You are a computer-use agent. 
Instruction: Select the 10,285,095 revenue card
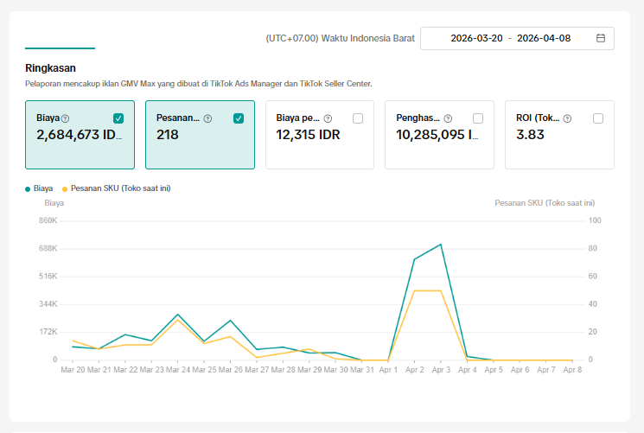point(439,135)
